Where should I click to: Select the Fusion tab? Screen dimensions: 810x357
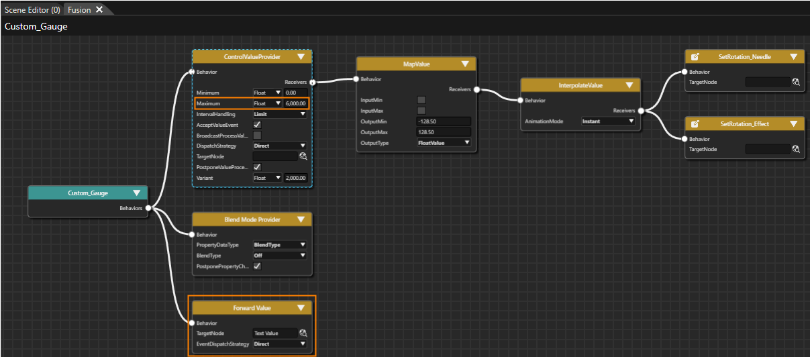click(x=80, y=9)
